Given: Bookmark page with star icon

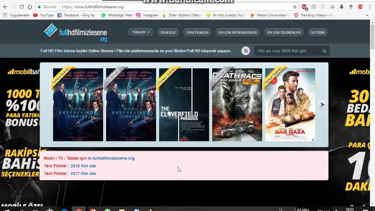Looking at the screenshot, I should point(295,7).
